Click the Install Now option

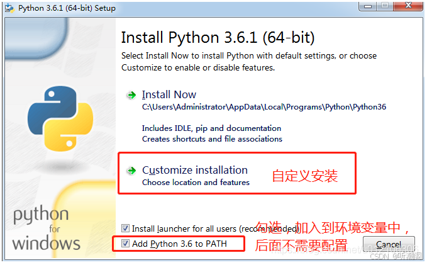[x=169, y=94]
